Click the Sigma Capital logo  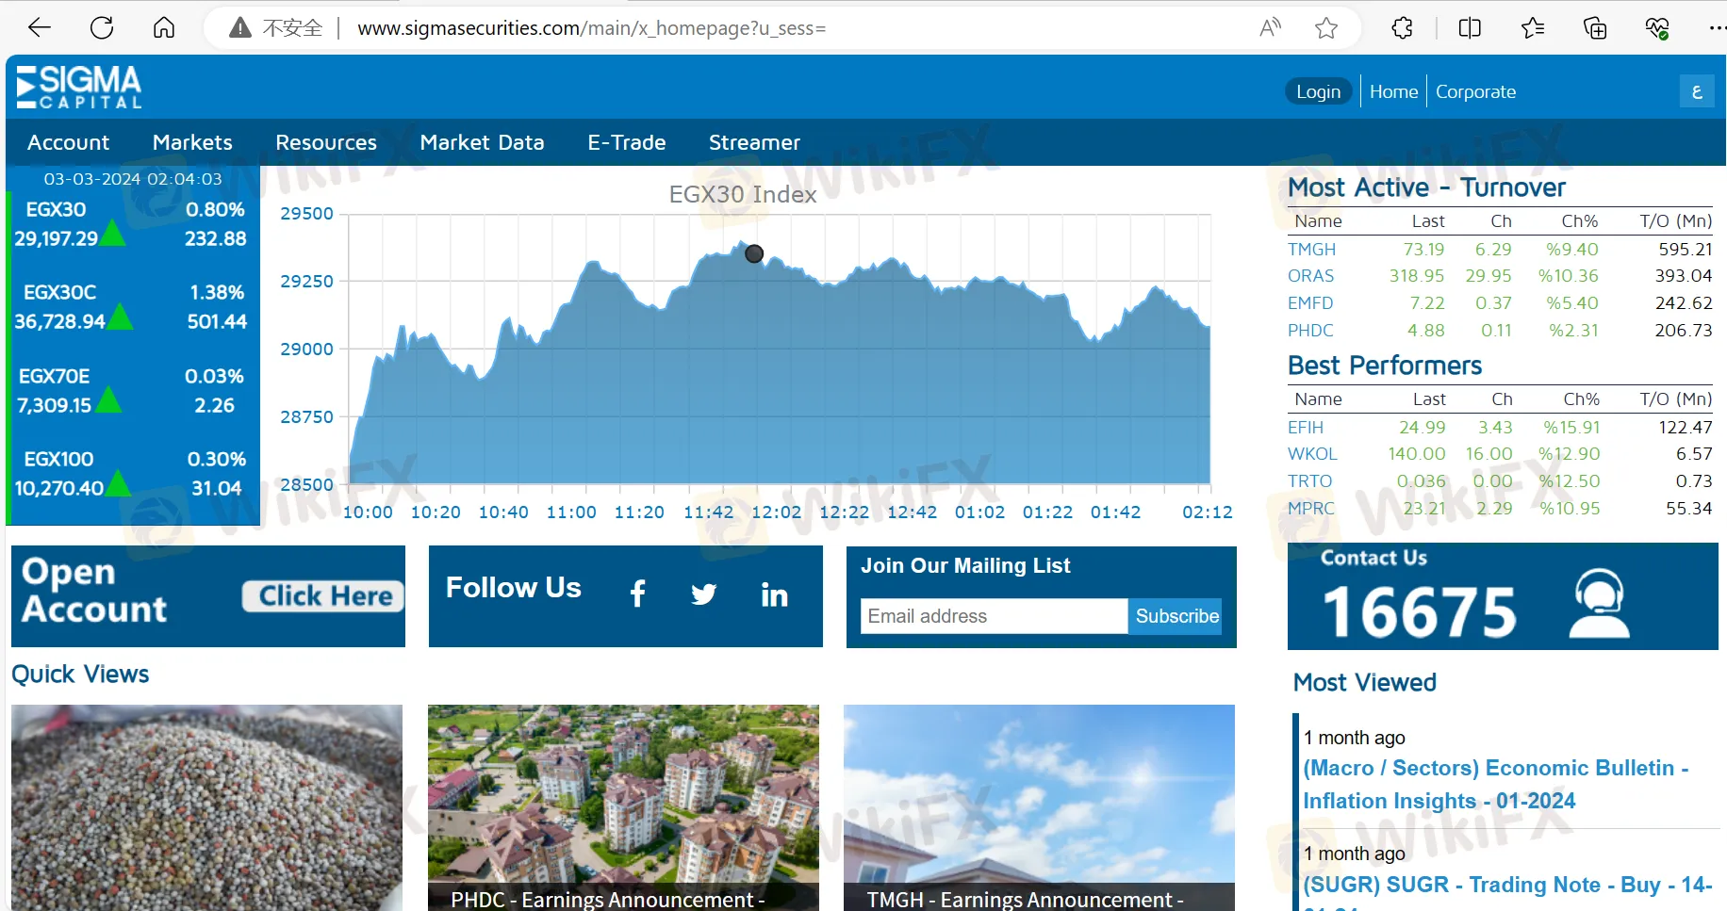79,88
